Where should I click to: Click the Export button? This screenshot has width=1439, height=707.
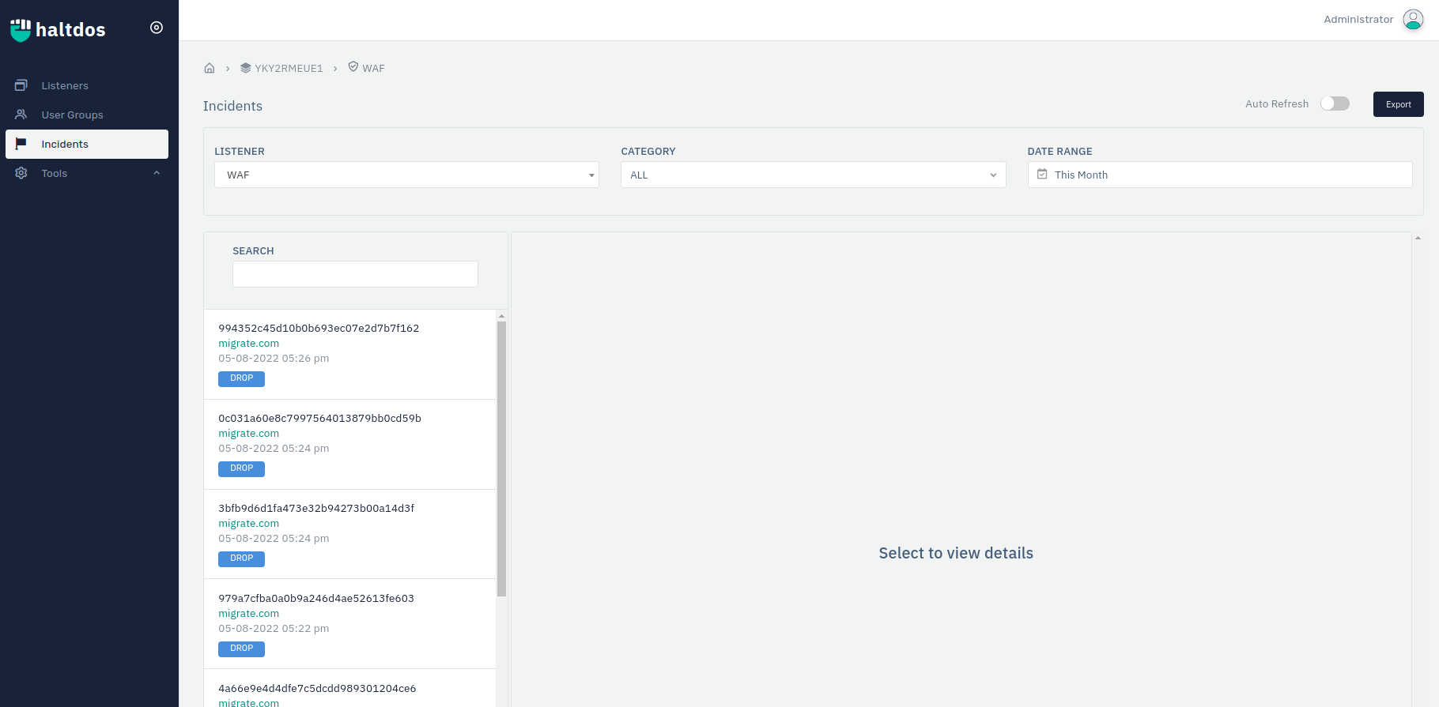click(1398, 104)
